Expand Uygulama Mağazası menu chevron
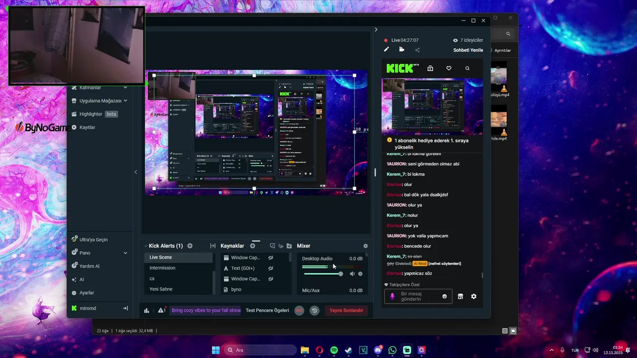637x358 pixels. coord(125,100)
